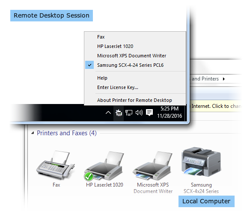The width and height of the screenshot is (244, 214).
Task: Click the HP LaserJet 1020 label
Action: tap(104, 185)
